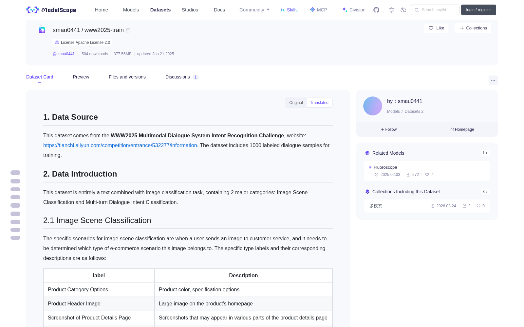The height and width of the screenshot is (327, 524).
Task: Open the Skills nav link
Action: pyautogui.click(x=289, y=10)
